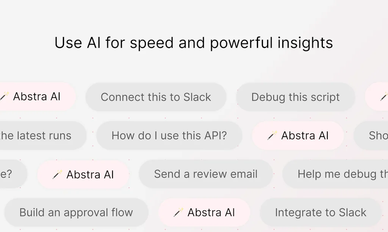Click the middle Abstra AI label text
The image size is (388, 232).
click(x=304, y=135)
